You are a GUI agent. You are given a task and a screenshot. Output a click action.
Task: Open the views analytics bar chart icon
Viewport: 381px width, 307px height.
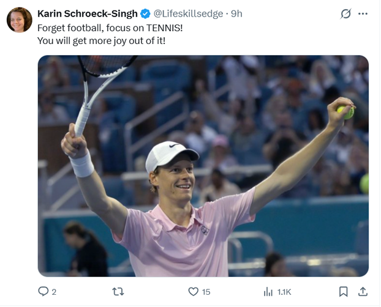[268, 292]
